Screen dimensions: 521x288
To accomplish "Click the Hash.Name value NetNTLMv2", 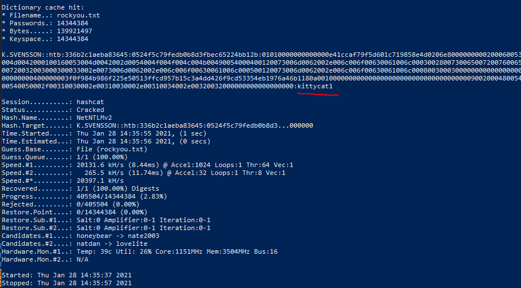I will pyautogui.click(x=94, y=118).
